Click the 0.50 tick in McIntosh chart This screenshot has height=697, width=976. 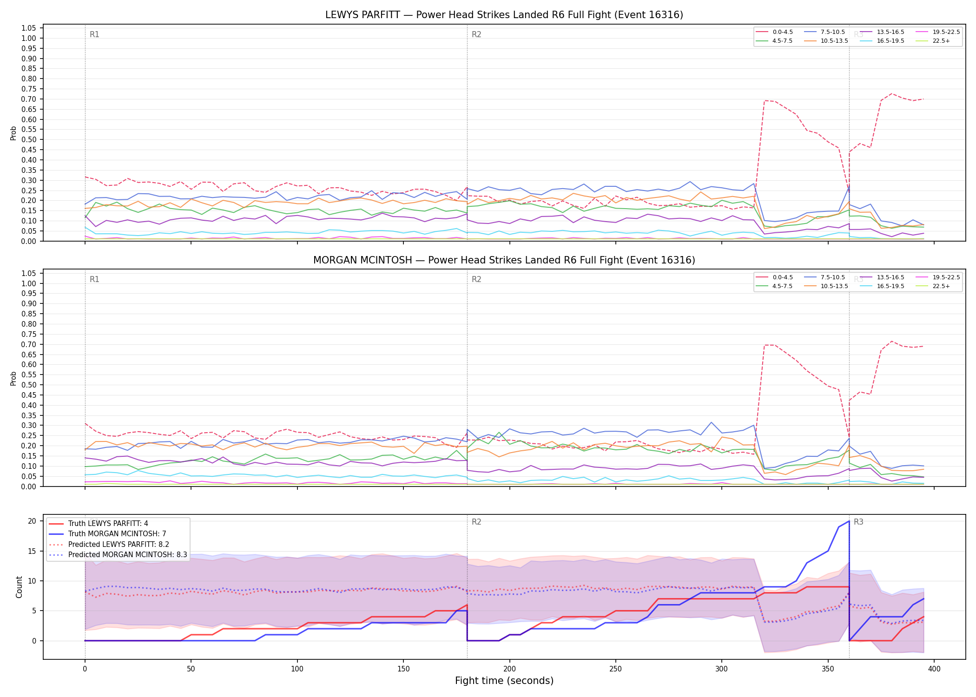click(x=29, y=385)
